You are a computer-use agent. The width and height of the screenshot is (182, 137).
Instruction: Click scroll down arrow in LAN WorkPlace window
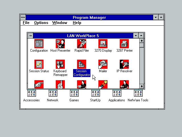tap(142, 86)
